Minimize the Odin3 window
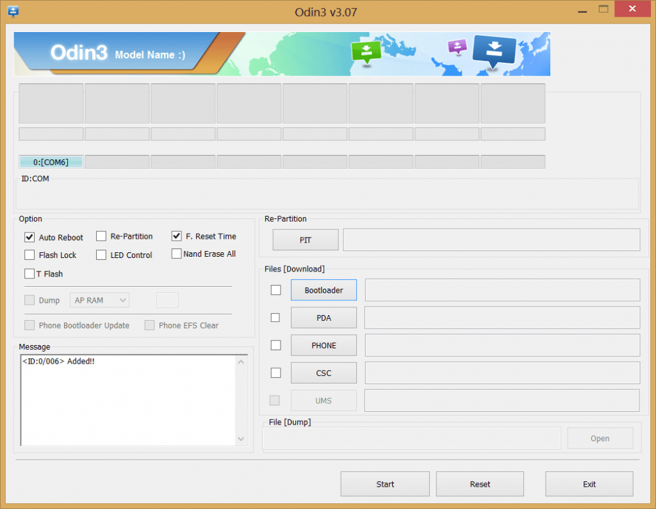The image size is (656, 509). pyautogui.click(x=582, y=10)
